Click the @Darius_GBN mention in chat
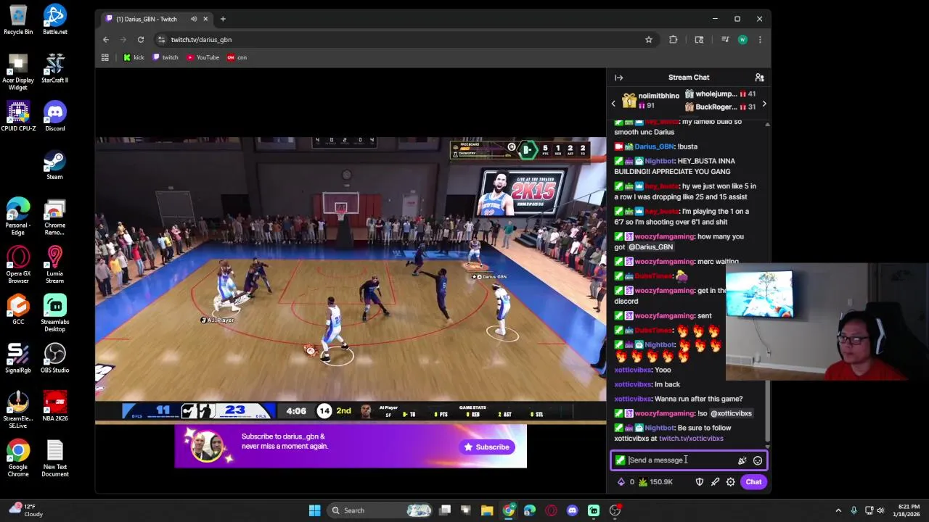This screenshot has width=929, height=522. click(650, 247)
